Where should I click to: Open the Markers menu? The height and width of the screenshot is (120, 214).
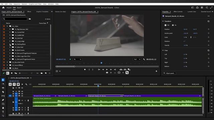click(24, 4)
